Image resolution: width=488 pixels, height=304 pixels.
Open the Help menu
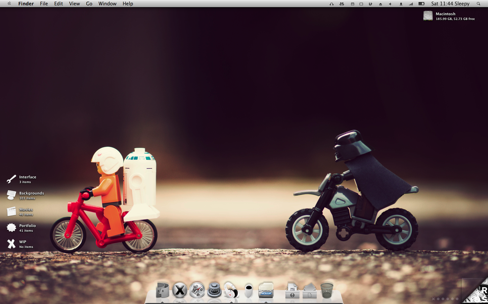coord(128,3)
